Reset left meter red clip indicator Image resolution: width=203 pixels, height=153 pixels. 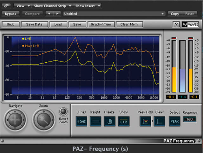(x=174, y=38)
